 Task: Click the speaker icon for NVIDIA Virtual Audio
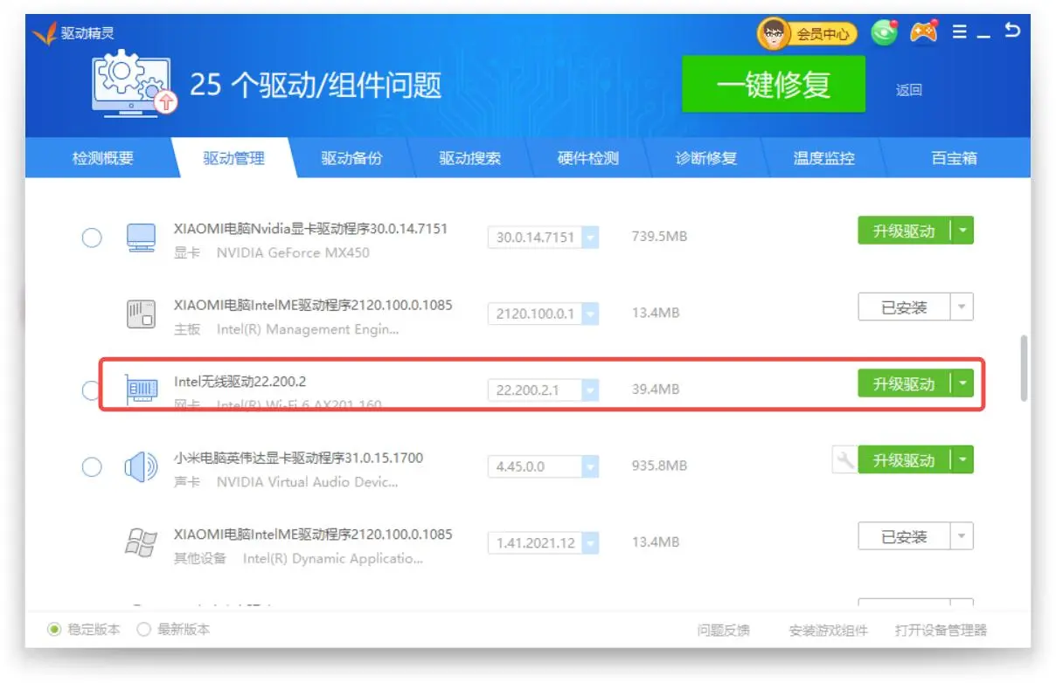click(141, 467)
